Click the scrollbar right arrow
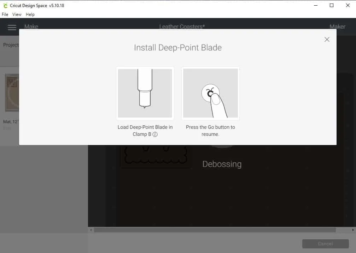Image resolution: width=356 pixels, height=253 pixels. coord(353,230)
